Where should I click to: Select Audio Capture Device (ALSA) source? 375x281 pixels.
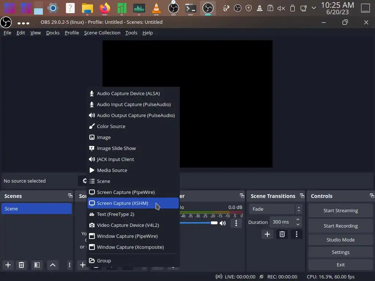[133, 93]
